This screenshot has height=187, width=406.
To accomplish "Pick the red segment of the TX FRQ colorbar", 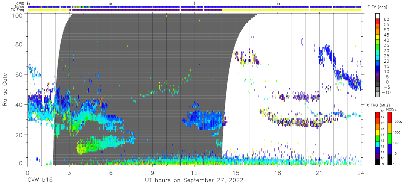I will 377,115.
